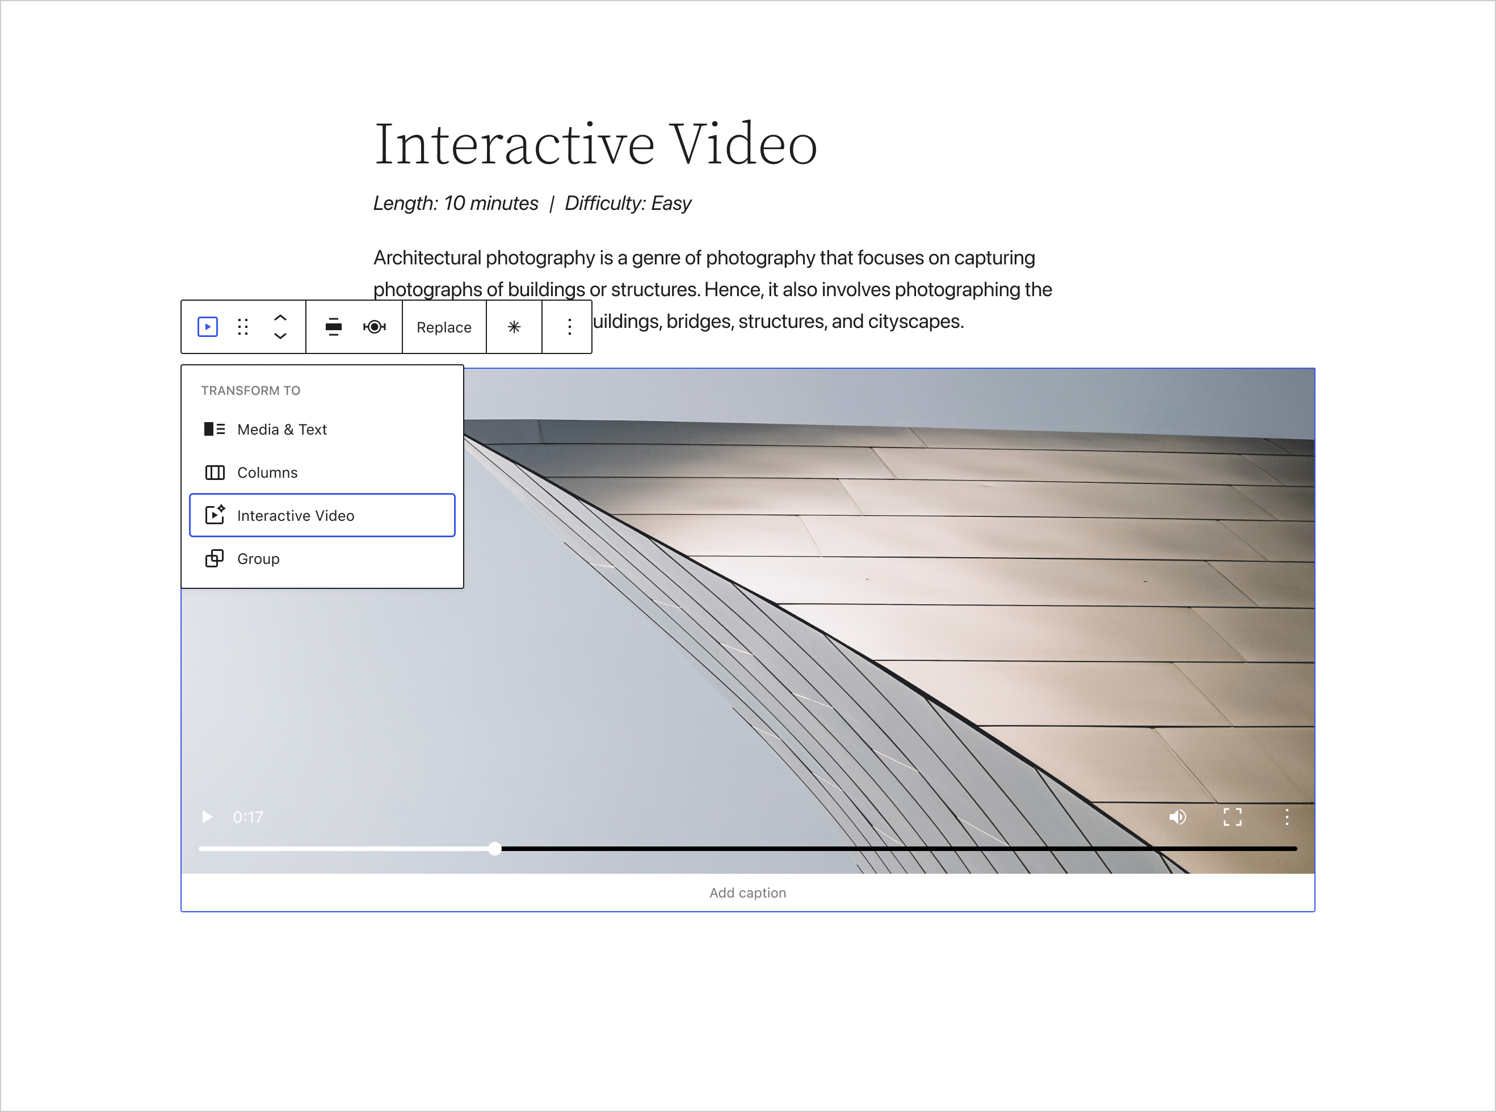Click the Media & Text transform icon
Screen dimensions: 1496x1112
point(215,429)
